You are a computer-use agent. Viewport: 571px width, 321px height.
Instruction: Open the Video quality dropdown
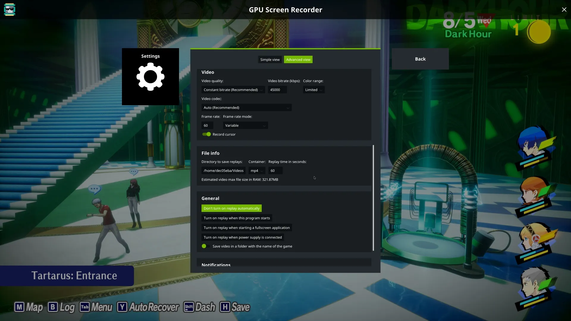233,90
